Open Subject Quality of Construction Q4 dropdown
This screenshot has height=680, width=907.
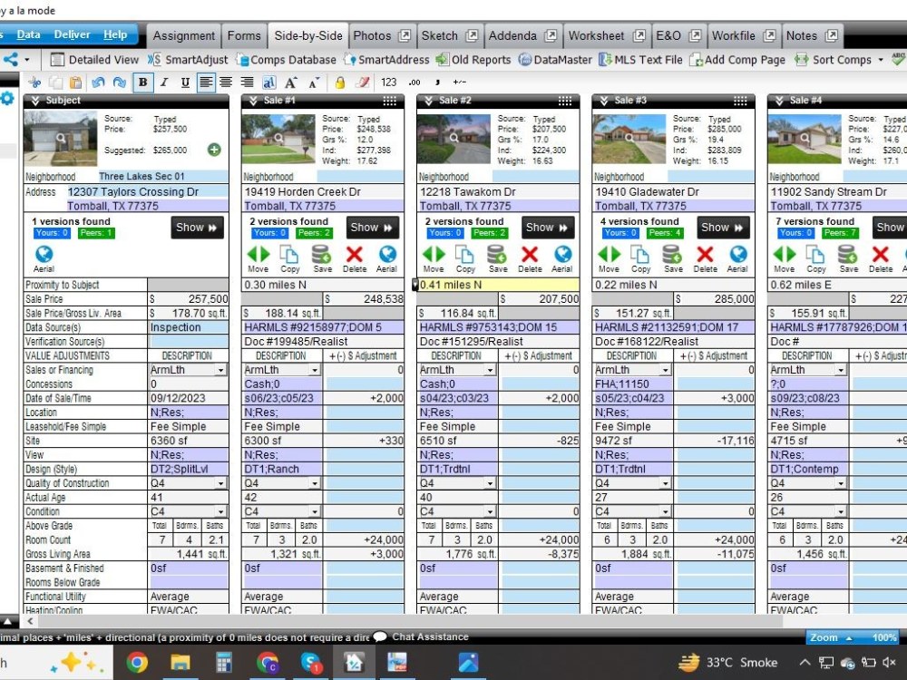click(x=221, y=483)
